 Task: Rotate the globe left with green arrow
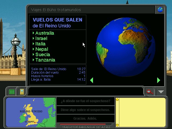(92, 80)
